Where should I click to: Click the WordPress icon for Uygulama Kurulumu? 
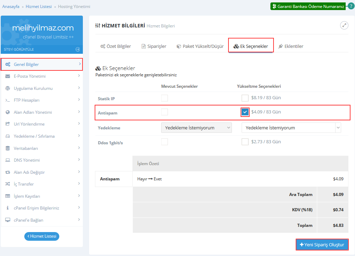[x=8, y=88]
